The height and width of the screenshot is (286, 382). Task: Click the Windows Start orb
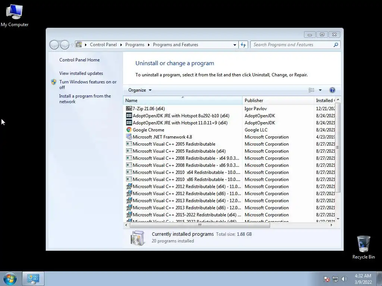tap(10, 279)
